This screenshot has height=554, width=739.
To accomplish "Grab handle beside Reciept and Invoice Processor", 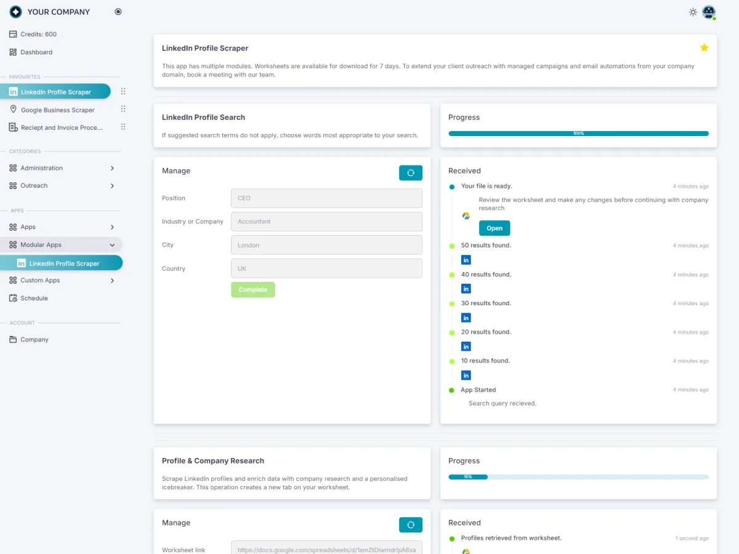I will [123, 127].
